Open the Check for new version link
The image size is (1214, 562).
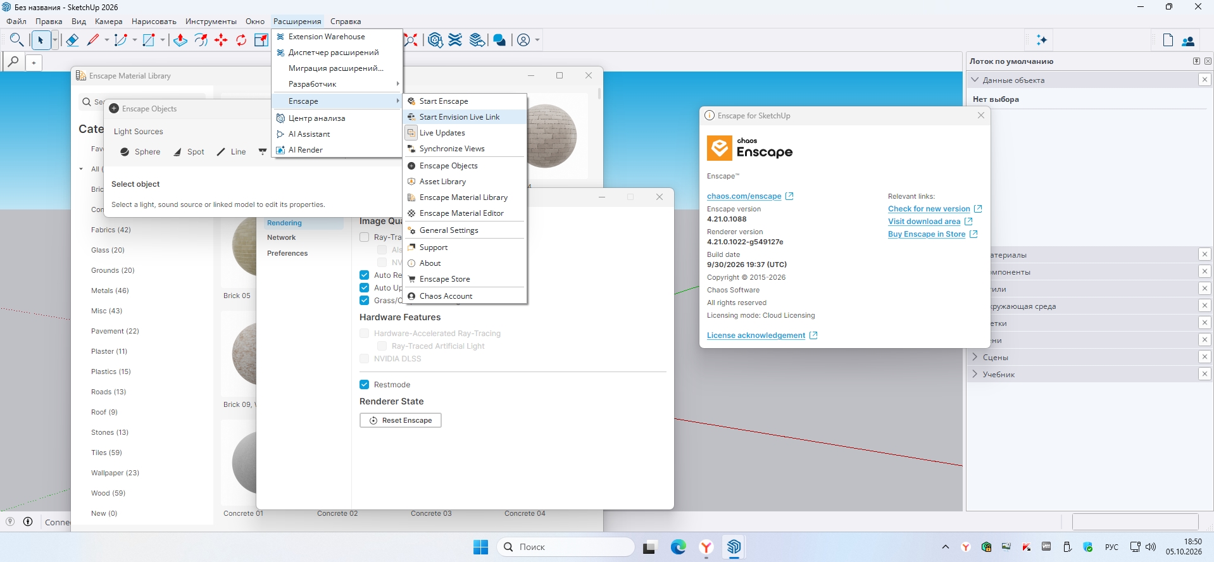click(929, 209)
